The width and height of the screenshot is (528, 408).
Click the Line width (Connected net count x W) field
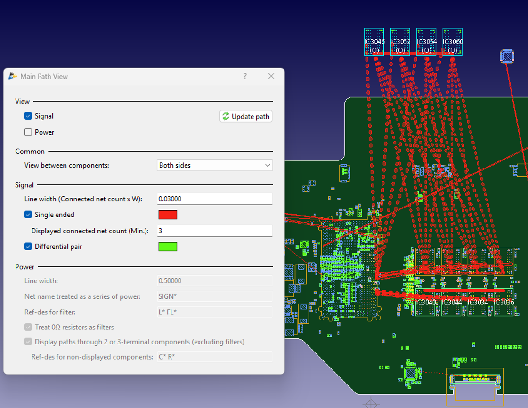point(215,199)
